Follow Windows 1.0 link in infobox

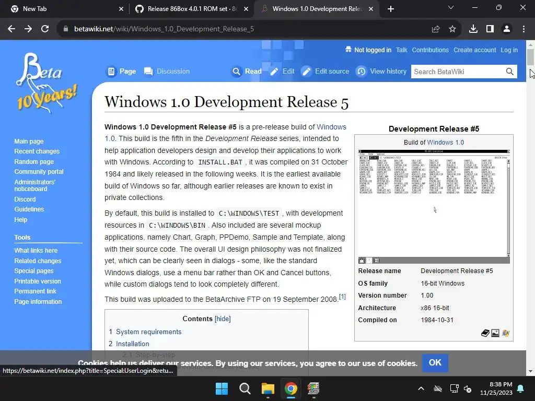(445, 143)
